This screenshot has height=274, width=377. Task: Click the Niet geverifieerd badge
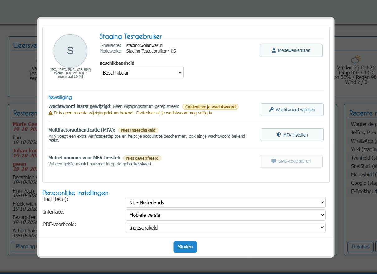tap(142, 158)
